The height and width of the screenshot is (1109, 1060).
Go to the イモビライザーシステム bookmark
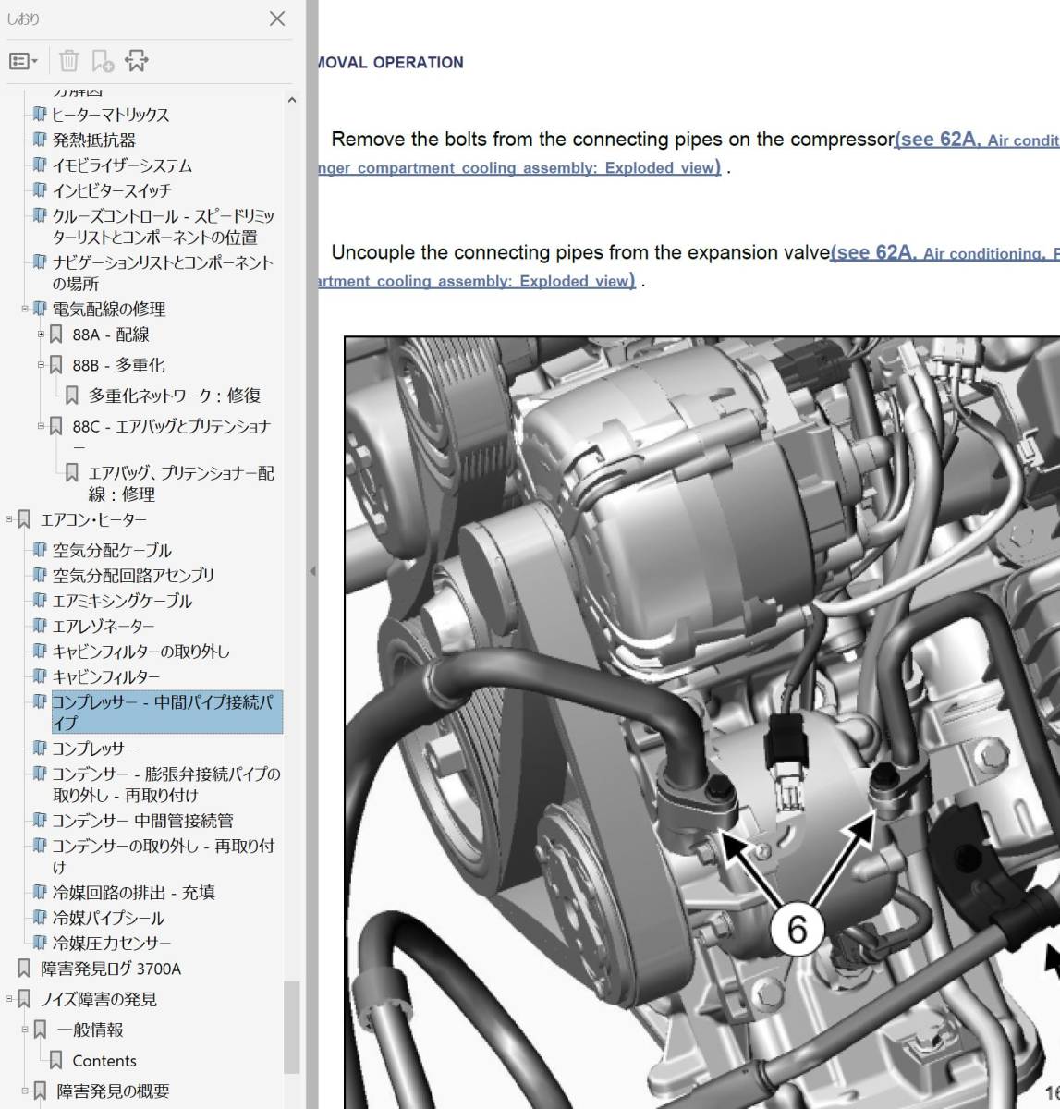click(x=122, y=165)
